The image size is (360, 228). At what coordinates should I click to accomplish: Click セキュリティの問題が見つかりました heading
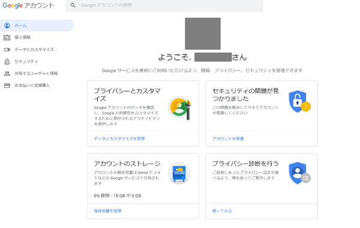245,95
